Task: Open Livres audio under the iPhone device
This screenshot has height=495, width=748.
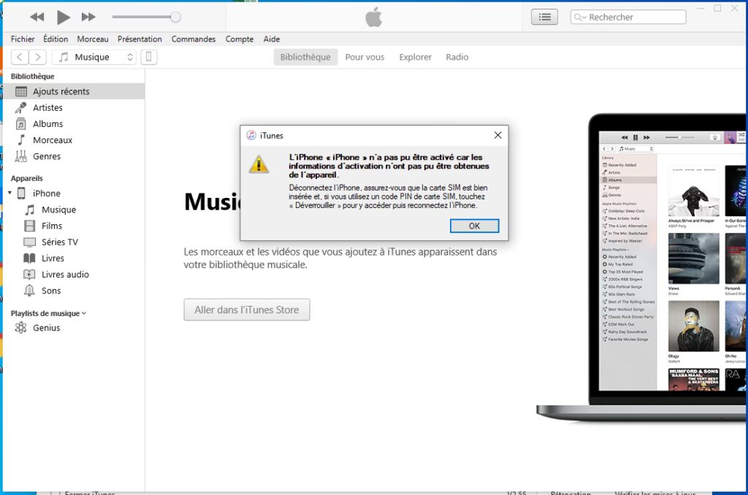Action: point(65,275)
